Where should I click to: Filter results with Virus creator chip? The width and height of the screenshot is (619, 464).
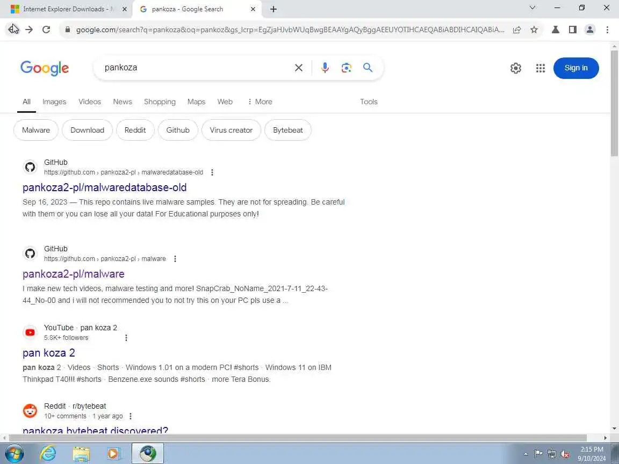click(231, 130)
